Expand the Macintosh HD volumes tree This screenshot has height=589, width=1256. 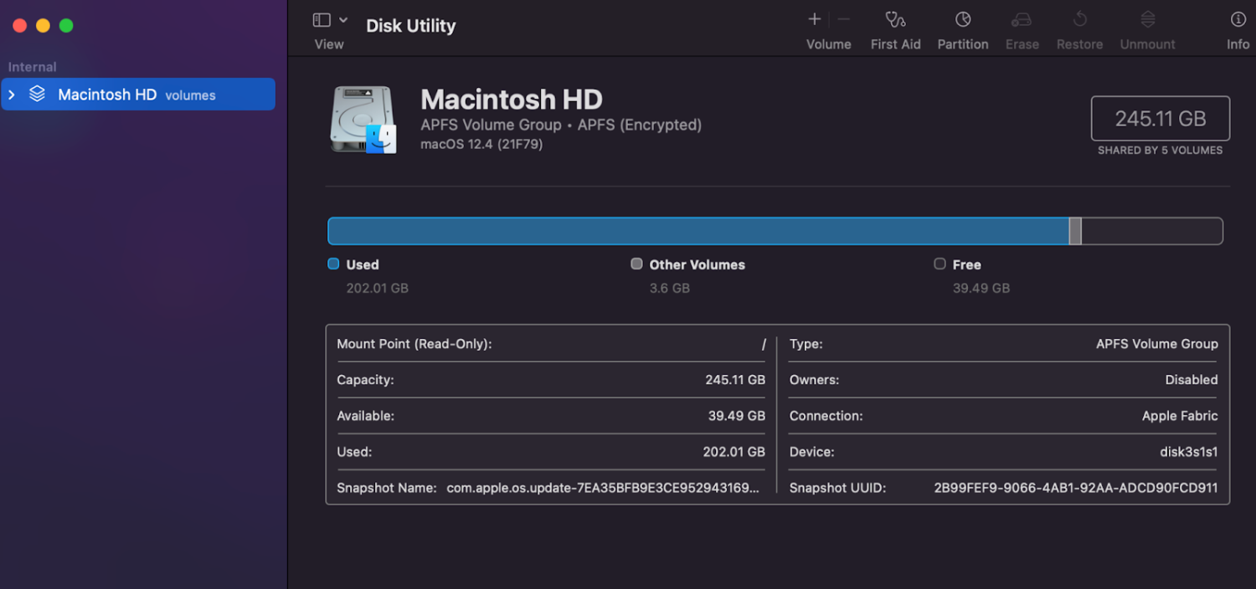coord(12,95)
